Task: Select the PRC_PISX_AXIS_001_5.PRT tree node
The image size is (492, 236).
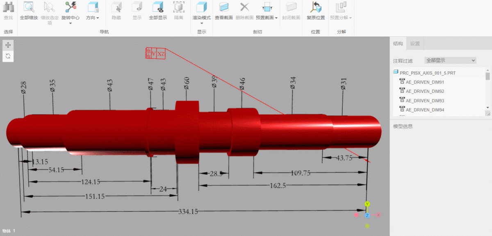Action: [428, 73]
